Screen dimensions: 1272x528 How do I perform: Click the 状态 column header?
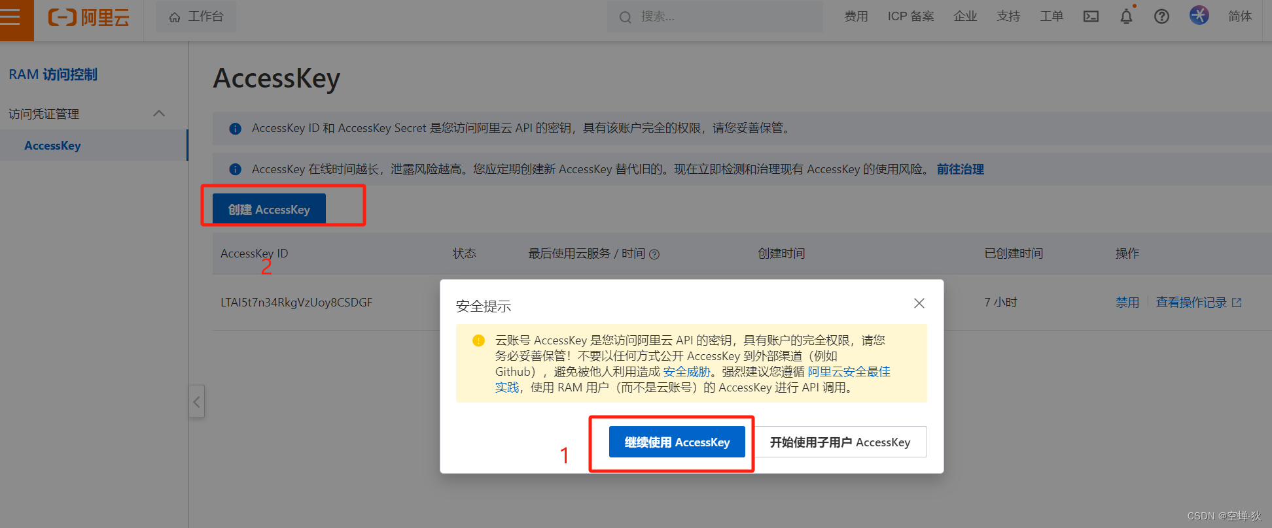(465, 254)
